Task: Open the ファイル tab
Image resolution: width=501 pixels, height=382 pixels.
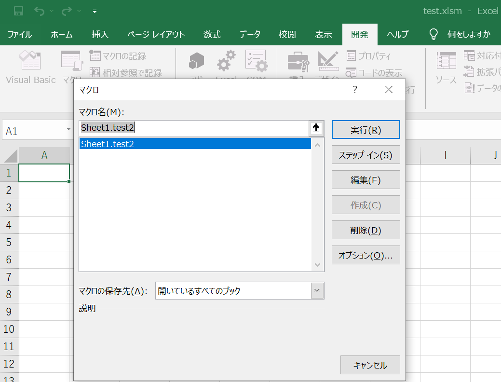Action: (x=19, y=34)
